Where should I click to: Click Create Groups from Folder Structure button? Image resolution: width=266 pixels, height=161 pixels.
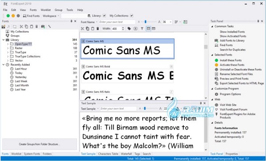click(39, 144)
